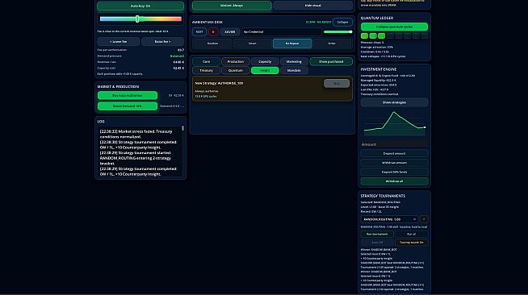Adjust the fee gradient slider handle
The width and height of the screenshot is (528, 295).
click(137, 19)
